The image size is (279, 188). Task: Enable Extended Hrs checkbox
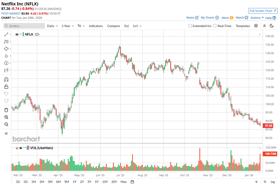click(190, 26)
